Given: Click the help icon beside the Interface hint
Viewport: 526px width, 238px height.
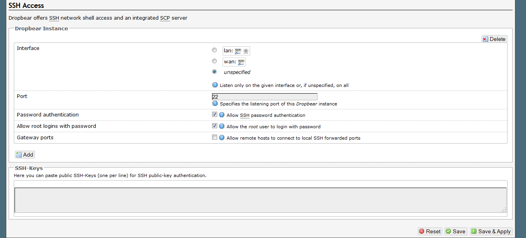Looking at the screenshot, I should pyautogui.click(x=215, y=85).
